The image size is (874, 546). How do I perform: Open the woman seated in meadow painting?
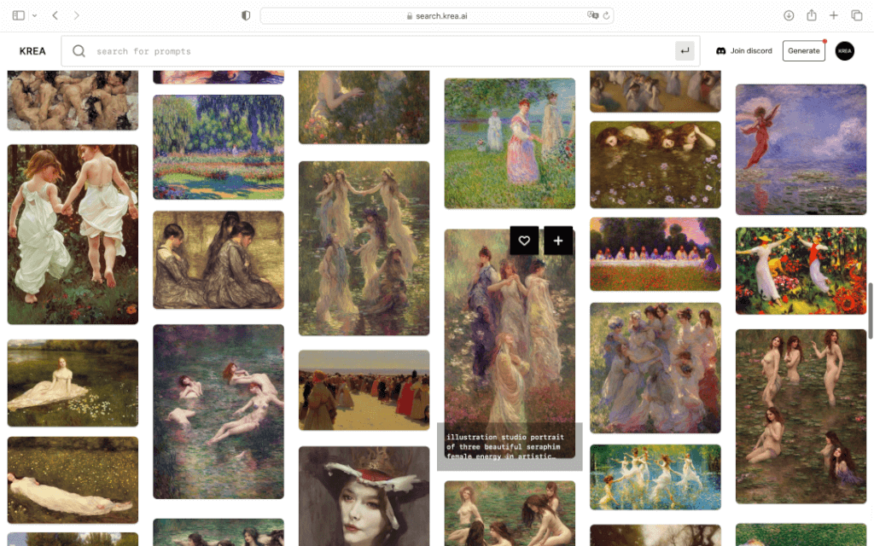point(73,383)
